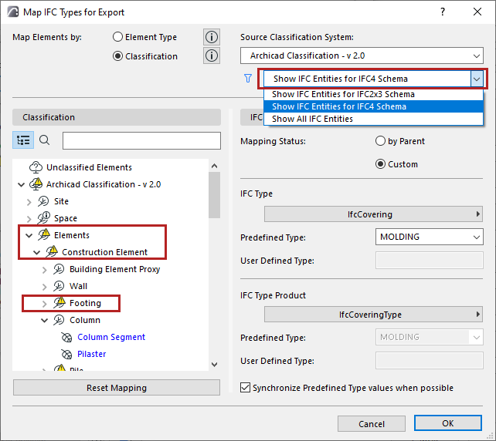Click the tree scrollbar up arrow

click(x=214, y=166)
